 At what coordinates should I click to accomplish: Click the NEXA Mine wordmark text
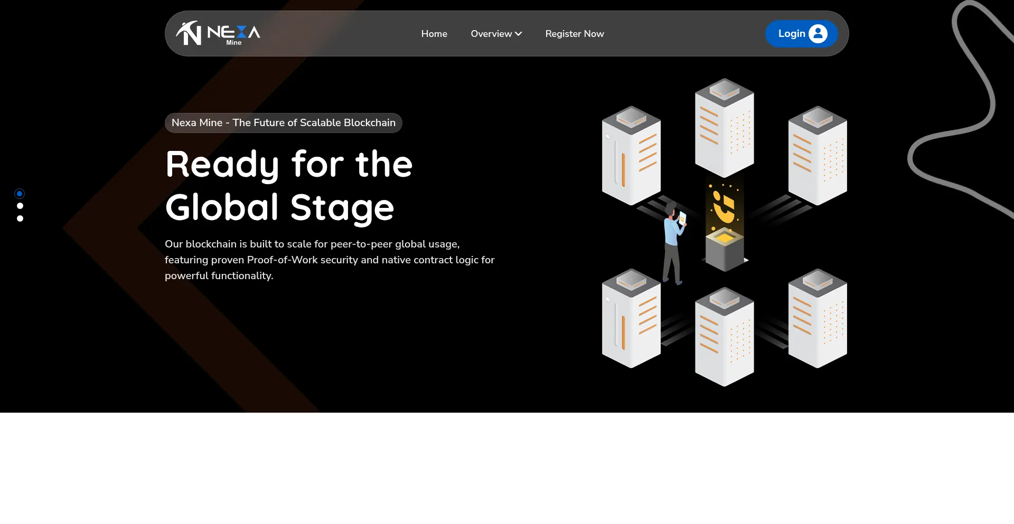tap(233, 34)
